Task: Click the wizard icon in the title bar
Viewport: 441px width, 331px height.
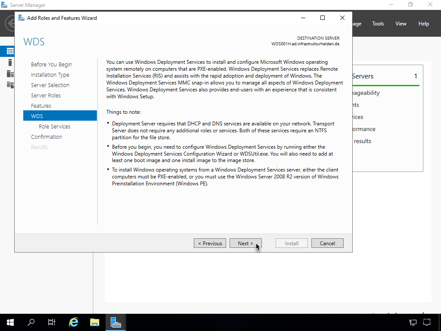Action: pyautogui.click(x=22, y=18)
